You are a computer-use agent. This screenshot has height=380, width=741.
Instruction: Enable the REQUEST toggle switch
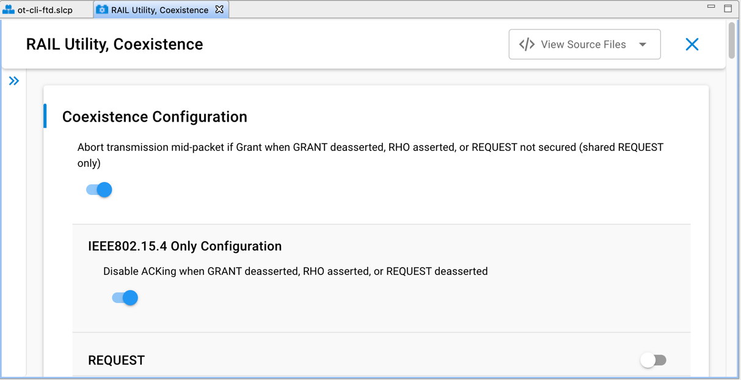tap(653, 360)
